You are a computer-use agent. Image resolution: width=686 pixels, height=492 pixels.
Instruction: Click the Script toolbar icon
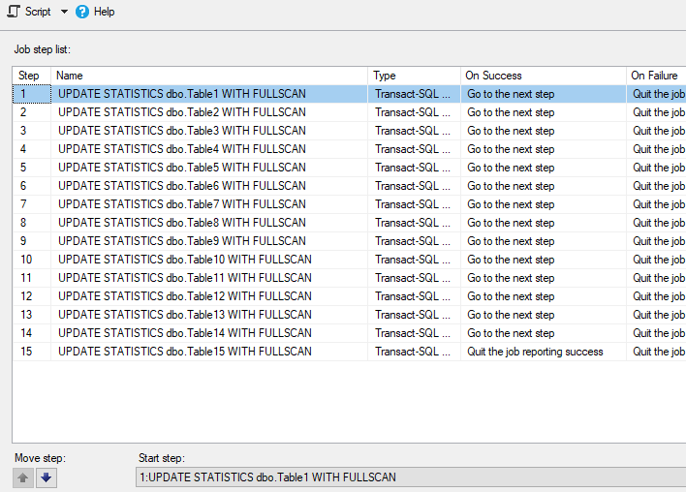(14, 12)
